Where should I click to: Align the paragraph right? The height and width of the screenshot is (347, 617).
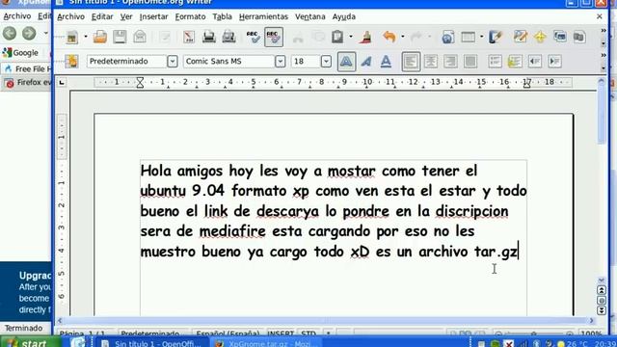(x=450, y=62)
